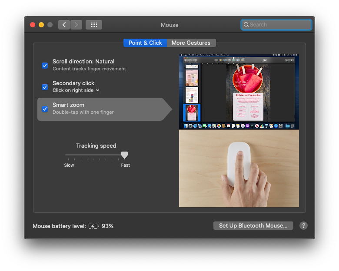Click the hand-on-mouse gesture video
The image size is (339, 271).
pyautogui.click(x=239, y=169)
